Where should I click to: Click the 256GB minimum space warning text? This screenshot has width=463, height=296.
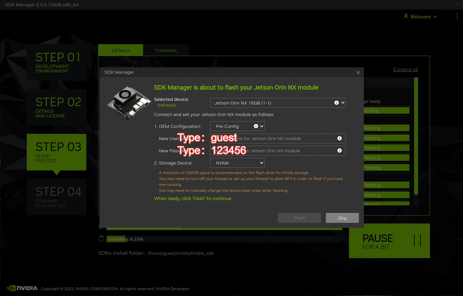234,173
